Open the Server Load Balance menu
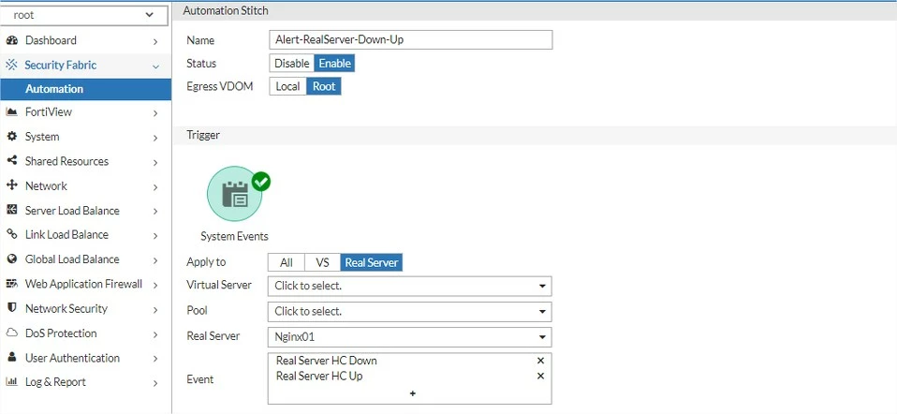897x414 pixels. pos(86,211)
